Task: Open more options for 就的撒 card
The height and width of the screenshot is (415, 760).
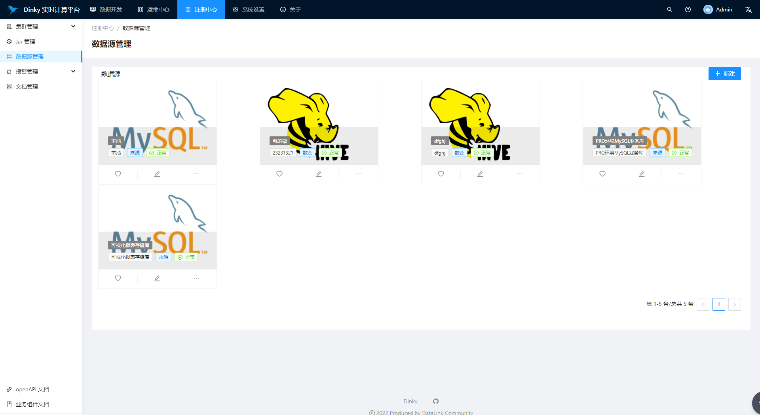Action: point(358,174)
